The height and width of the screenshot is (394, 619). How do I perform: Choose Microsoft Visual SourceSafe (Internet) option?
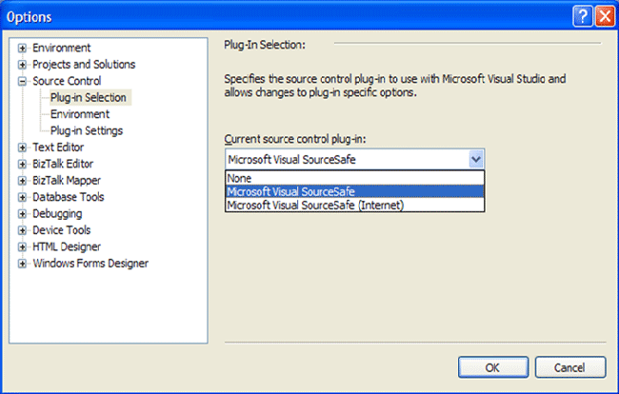point(354,205)
